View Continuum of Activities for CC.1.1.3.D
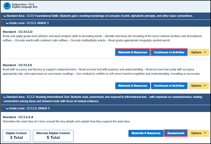This screenshot has height=144, width=211. 169,52
